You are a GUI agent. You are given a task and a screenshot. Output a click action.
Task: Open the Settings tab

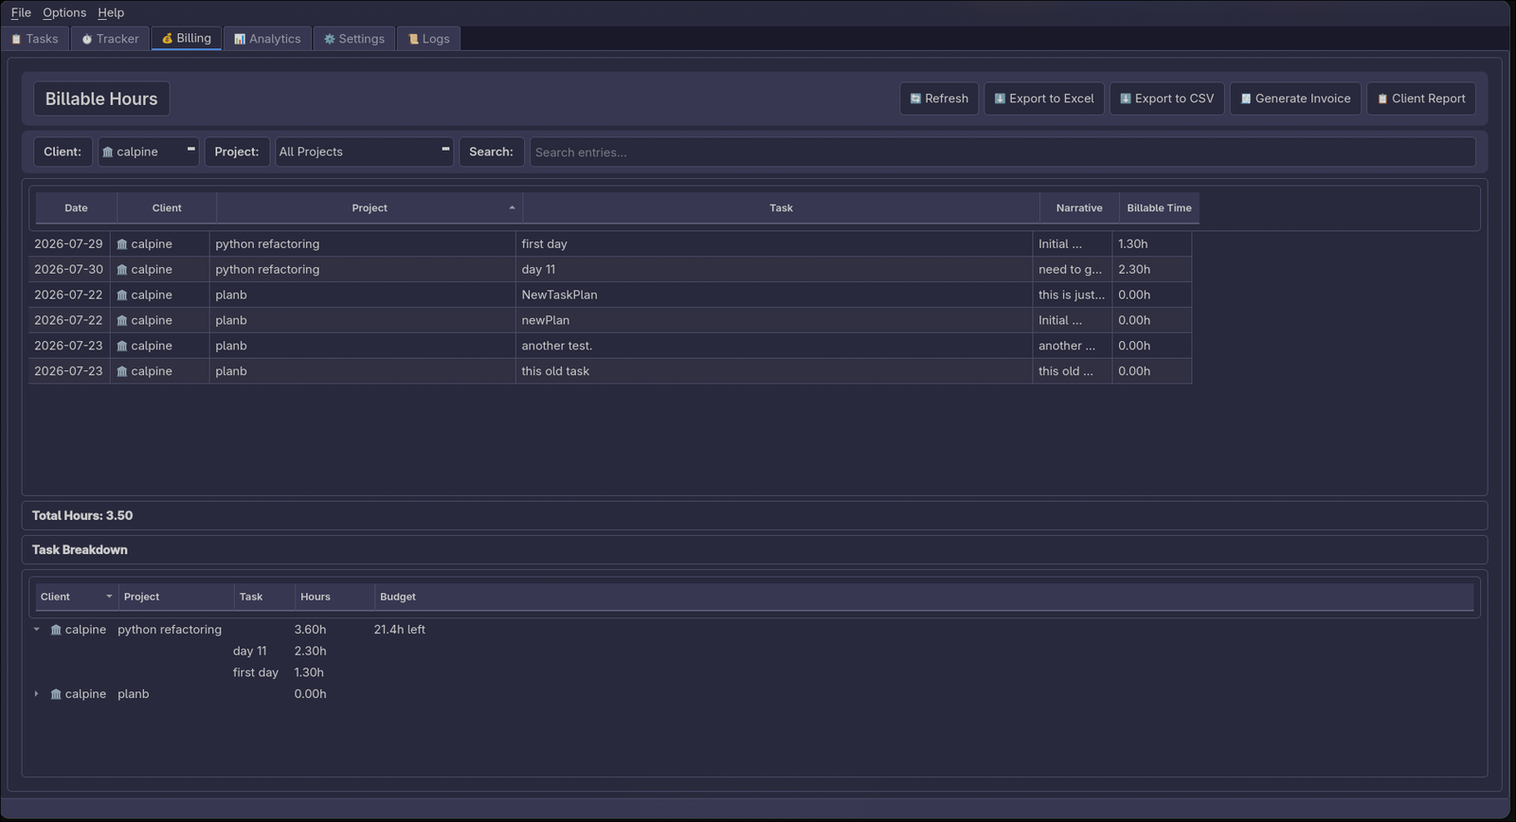354,39
